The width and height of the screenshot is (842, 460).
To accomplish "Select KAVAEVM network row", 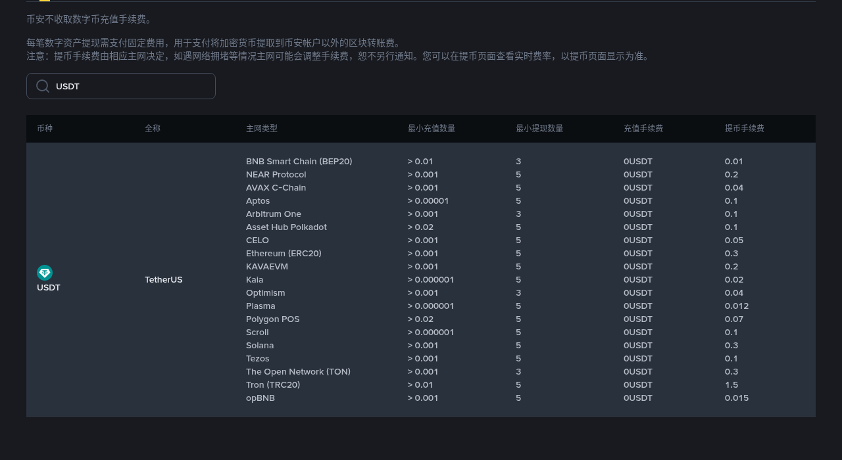I will coord(267,267).
